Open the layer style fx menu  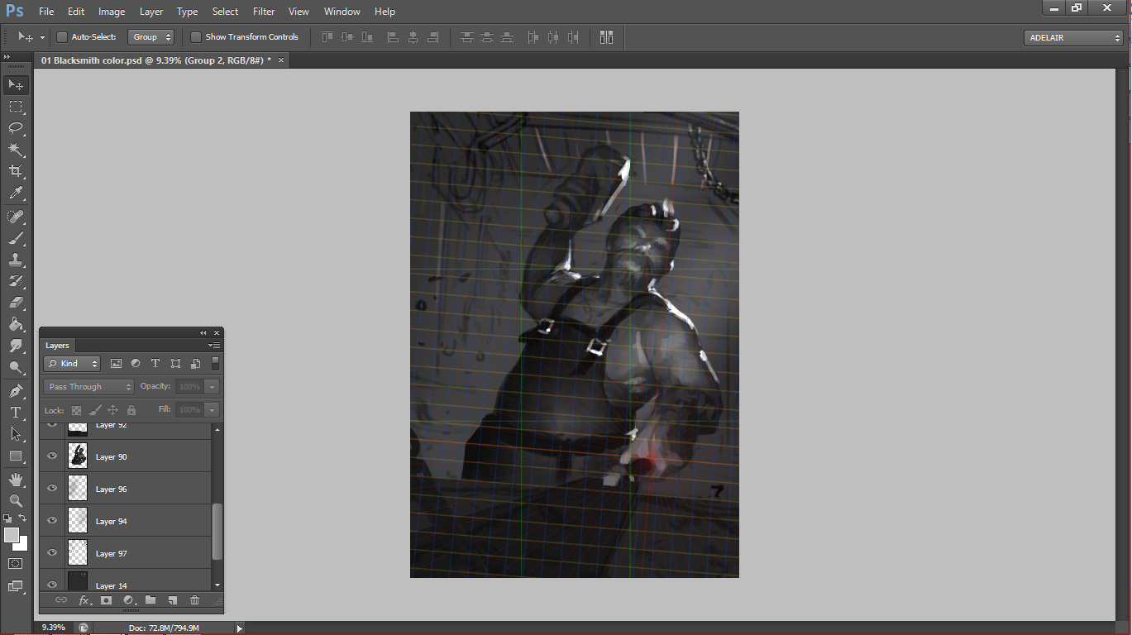coord(84,600)
